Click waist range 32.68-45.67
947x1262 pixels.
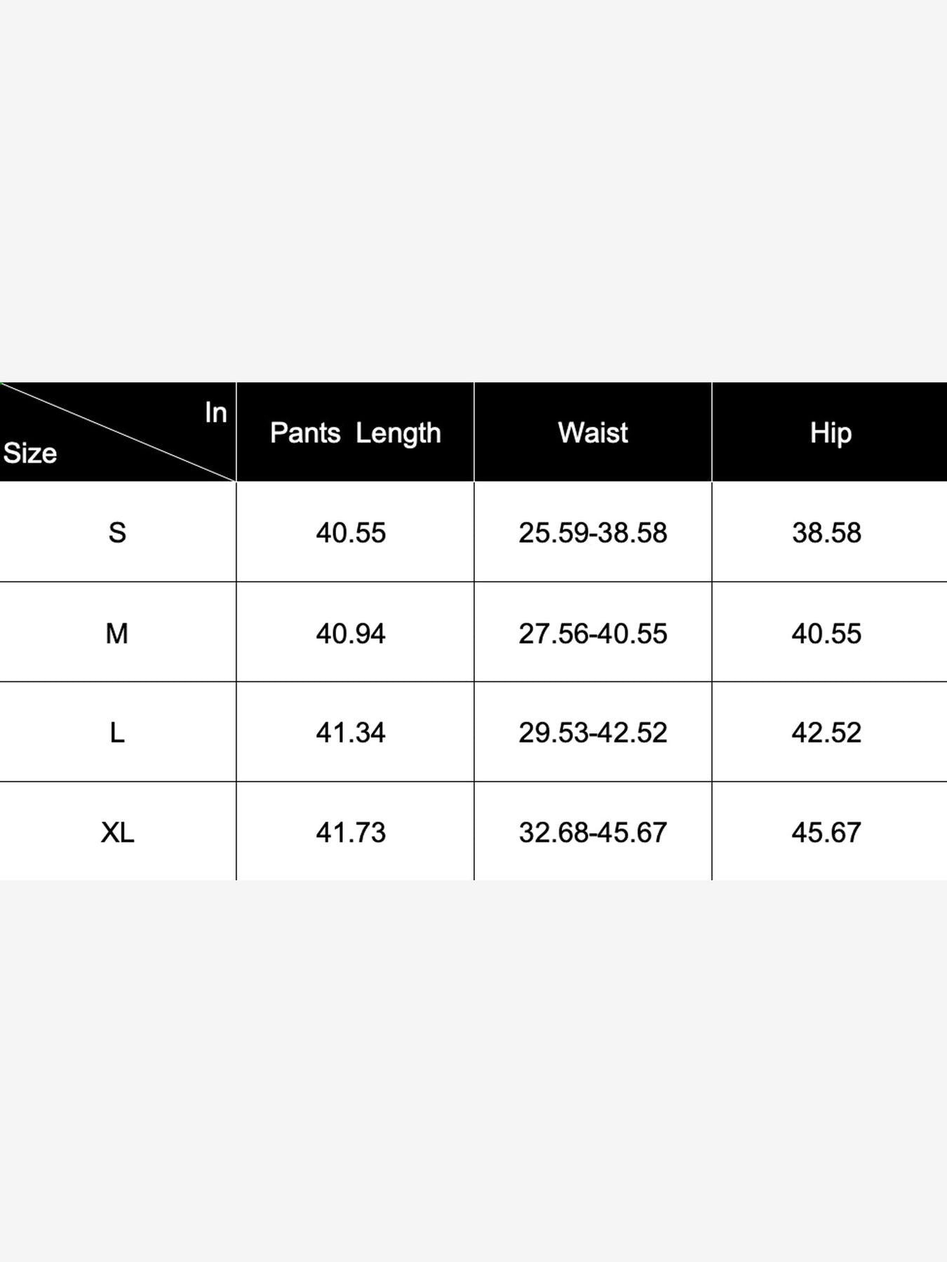(593, 833)
